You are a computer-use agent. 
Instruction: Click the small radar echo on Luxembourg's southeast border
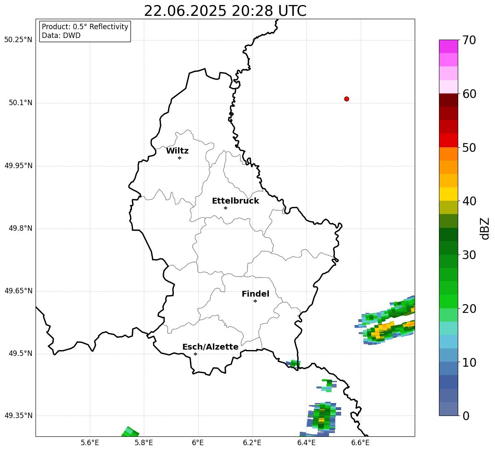293,364
